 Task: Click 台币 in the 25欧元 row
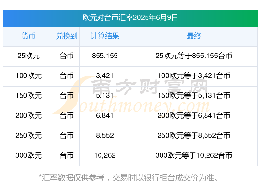67,56
